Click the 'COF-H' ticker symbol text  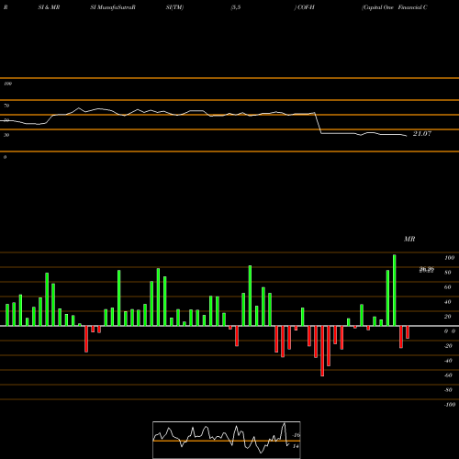coord(306,7)
